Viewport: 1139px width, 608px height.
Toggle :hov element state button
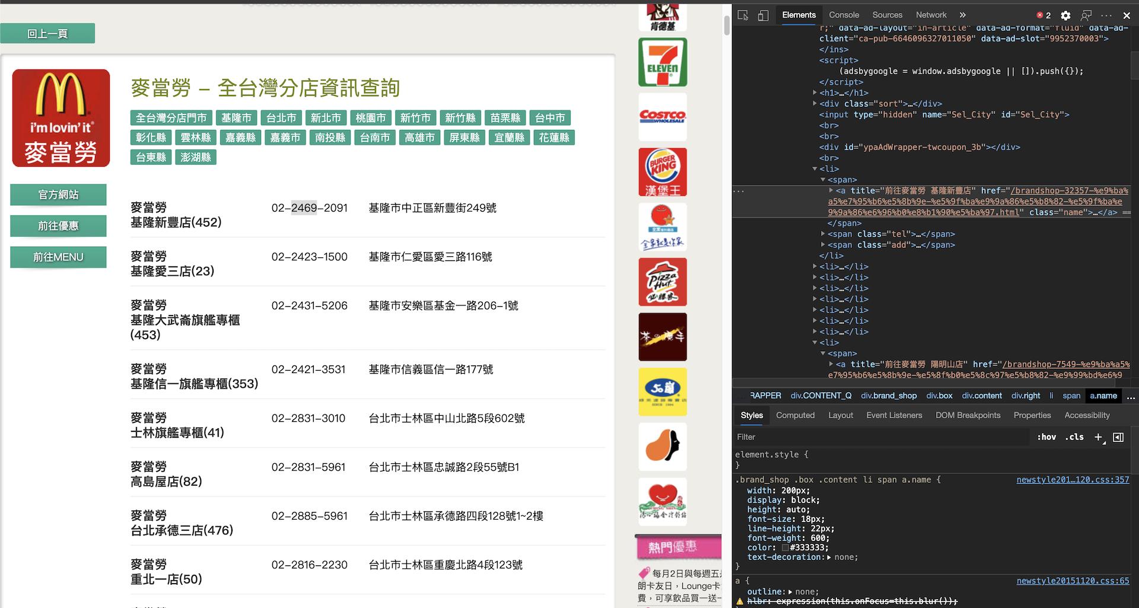click(1046, 437)
